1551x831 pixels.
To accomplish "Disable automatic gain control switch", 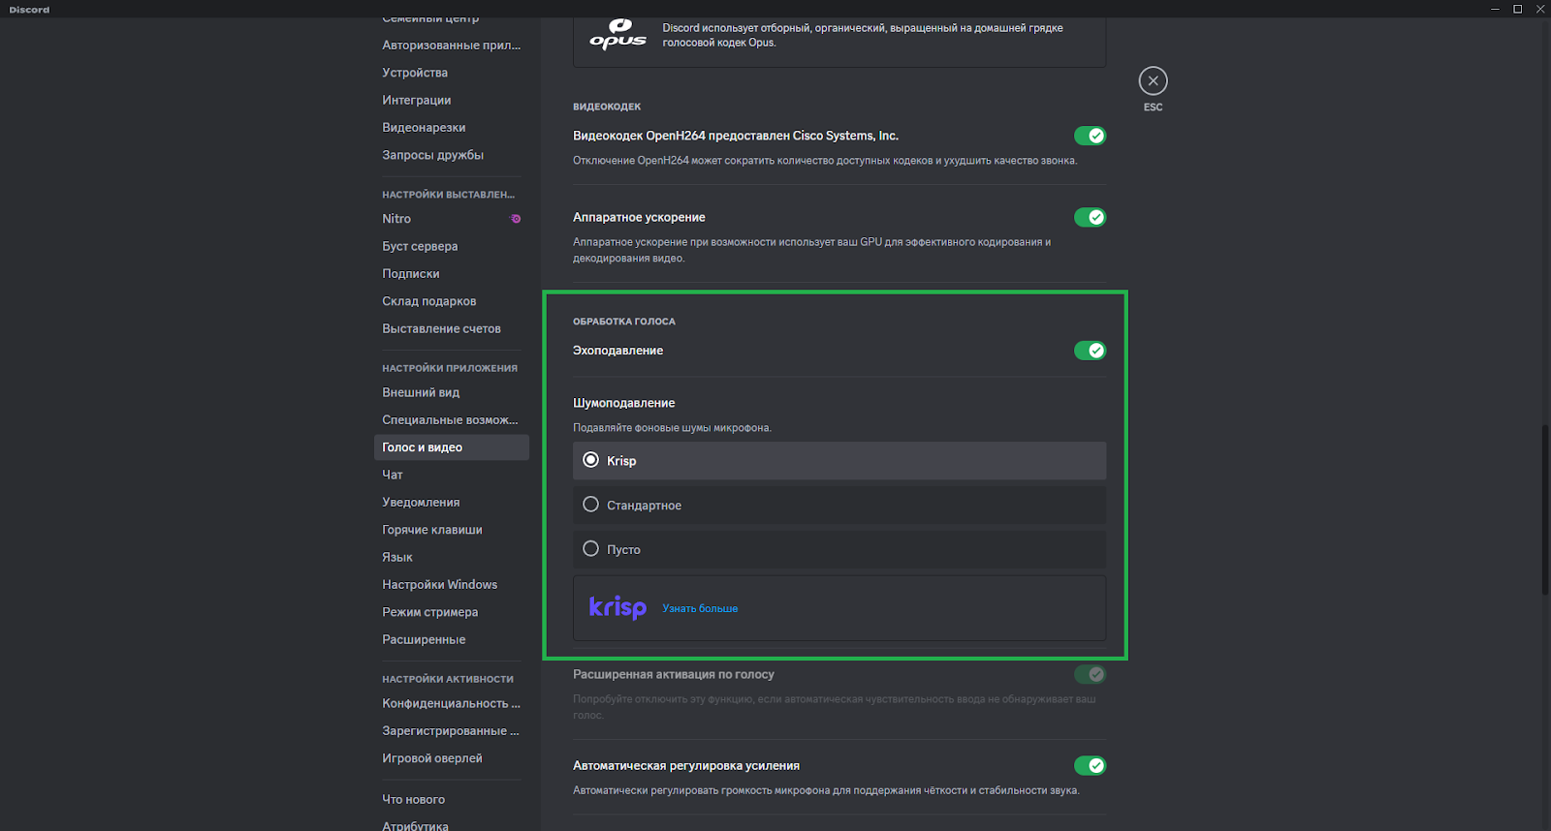I will (x=1090, y=766).
